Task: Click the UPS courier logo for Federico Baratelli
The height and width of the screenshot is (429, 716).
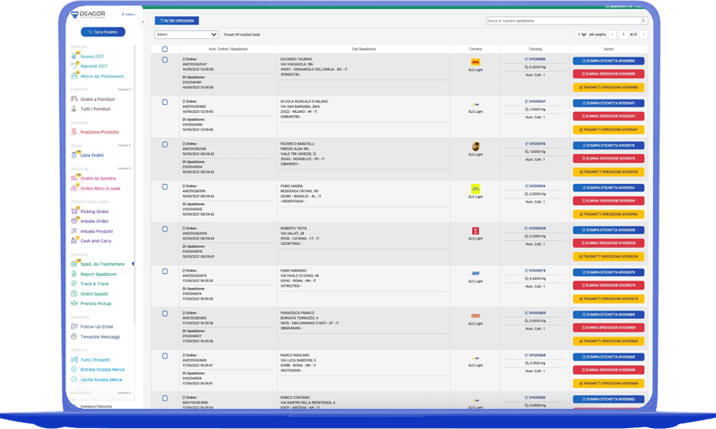Action: pyautogui.click(x=475, y=147)
